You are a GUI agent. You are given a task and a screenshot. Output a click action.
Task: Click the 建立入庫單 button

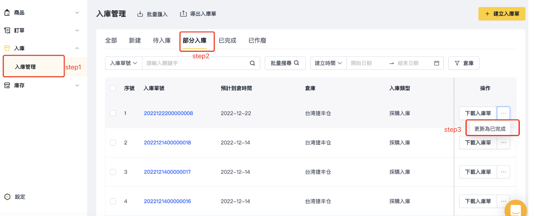pos(502,14)
